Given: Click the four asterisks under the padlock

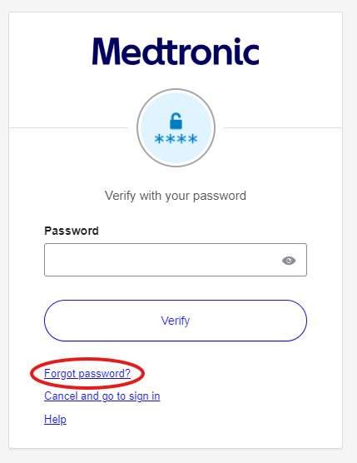Looking at the screenshot, I should coord(176,138).
